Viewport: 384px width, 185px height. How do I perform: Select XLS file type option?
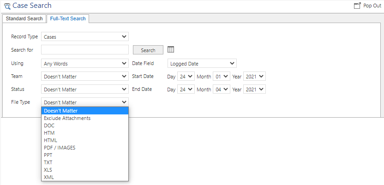pos(85,170)
